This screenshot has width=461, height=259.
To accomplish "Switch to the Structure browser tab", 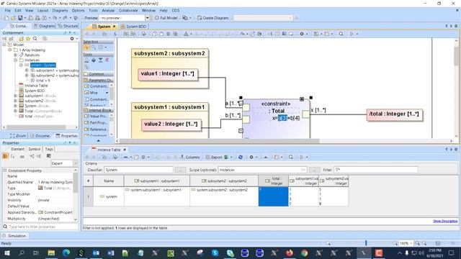I will point(68,26).
